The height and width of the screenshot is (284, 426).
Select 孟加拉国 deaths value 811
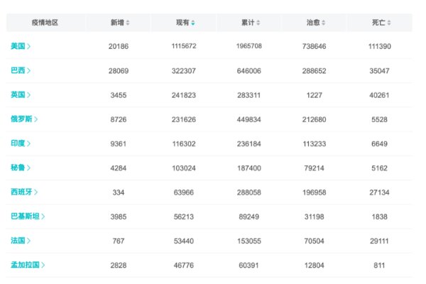point(379,266)
